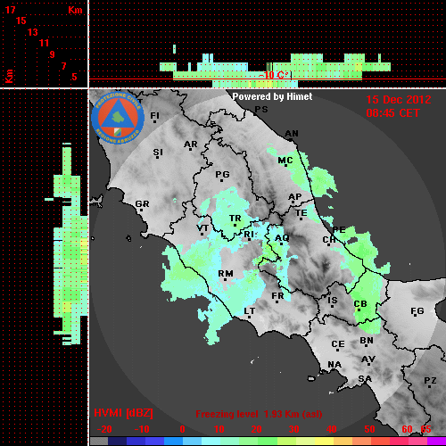
Task: Click the MC city label
Action: tap(285, 161)
